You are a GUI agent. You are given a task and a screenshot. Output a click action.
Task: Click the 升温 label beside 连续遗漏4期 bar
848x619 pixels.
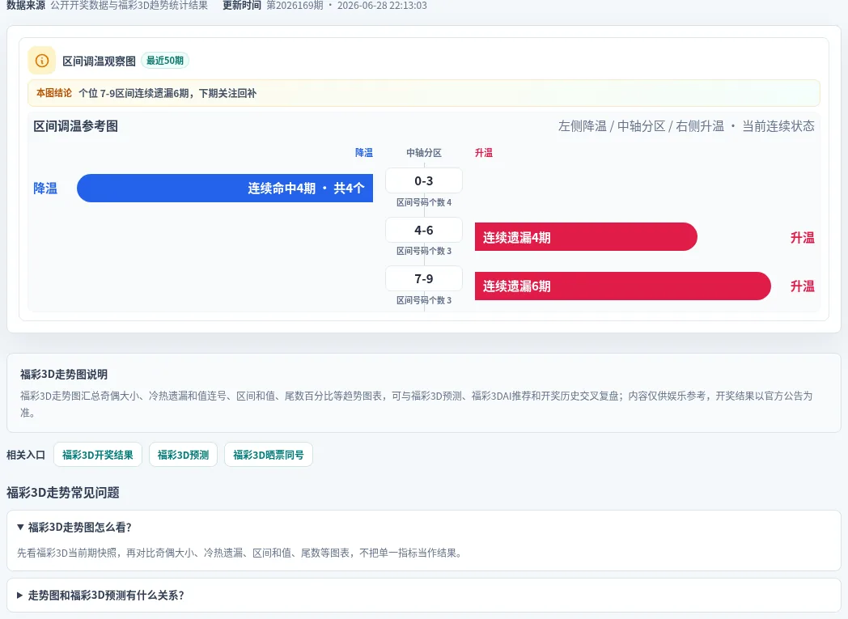tap(803, 237)
